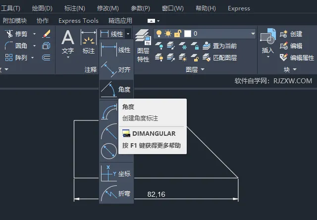Click thaw all layers sun icon
Screen dimensions: 317x220
183,57
